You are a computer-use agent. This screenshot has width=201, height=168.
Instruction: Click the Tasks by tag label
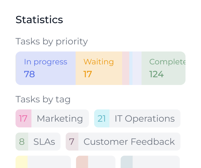(43, 99)
